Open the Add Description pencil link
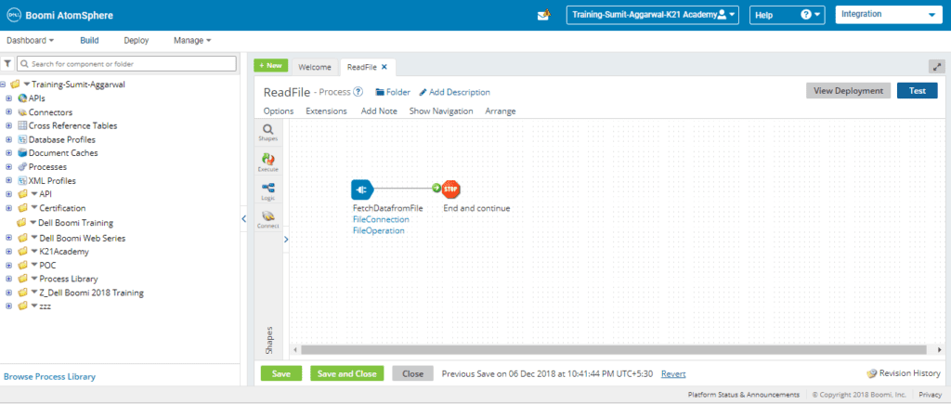 tap(454, 92)
